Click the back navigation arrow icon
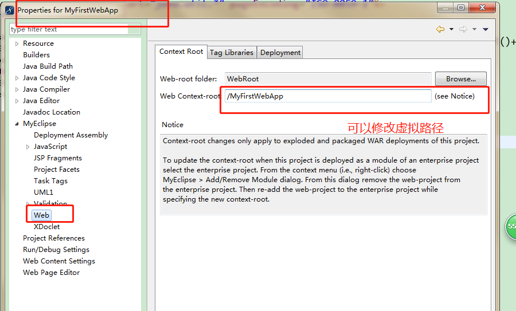The width and height of the screenshot is (516, 311). (x=440, y=29)
